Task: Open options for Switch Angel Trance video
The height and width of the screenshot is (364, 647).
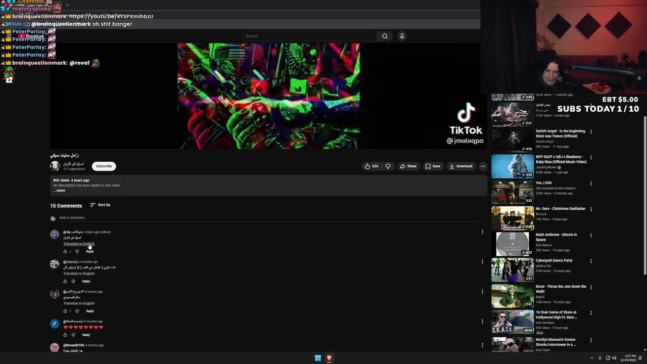Action: (x=591, y=132)
